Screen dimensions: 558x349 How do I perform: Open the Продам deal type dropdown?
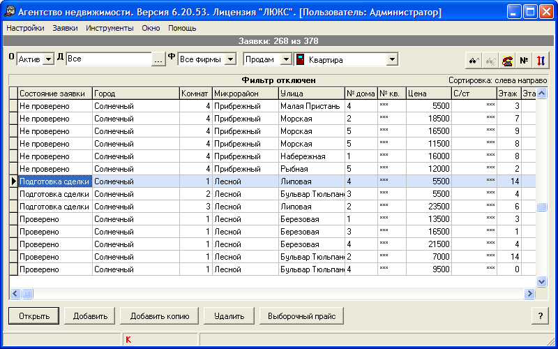coord(286,59)
